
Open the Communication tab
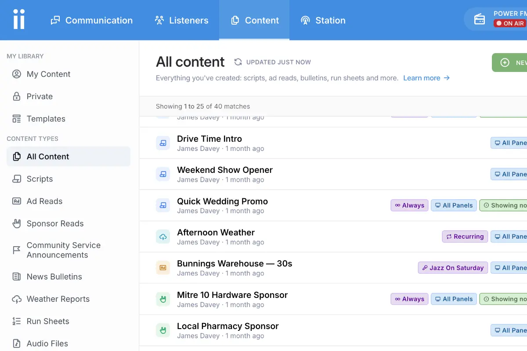tap(91, 20)
